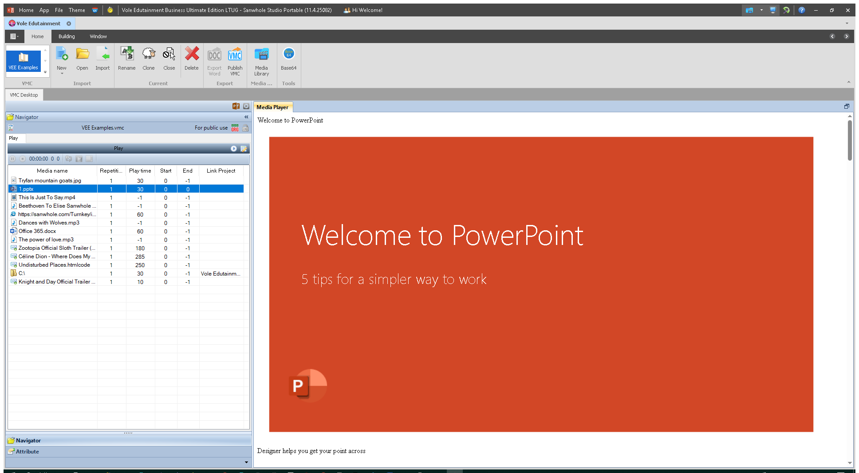
Task: Close the Vole Edutainment document tab
Action: 69,24
